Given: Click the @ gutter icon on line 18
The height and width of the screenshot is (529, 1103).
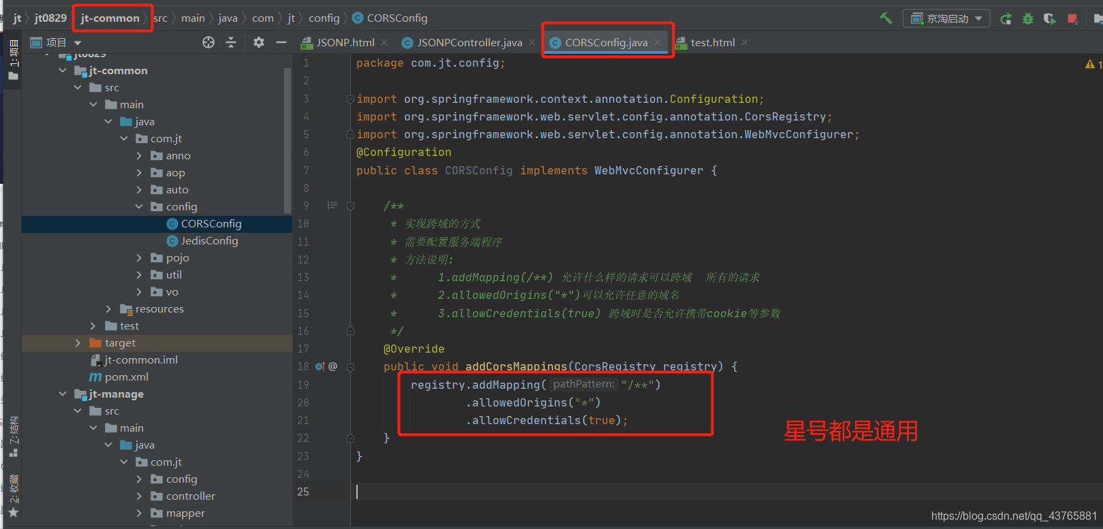Looking at the screenshot, I should coord(333,366).
